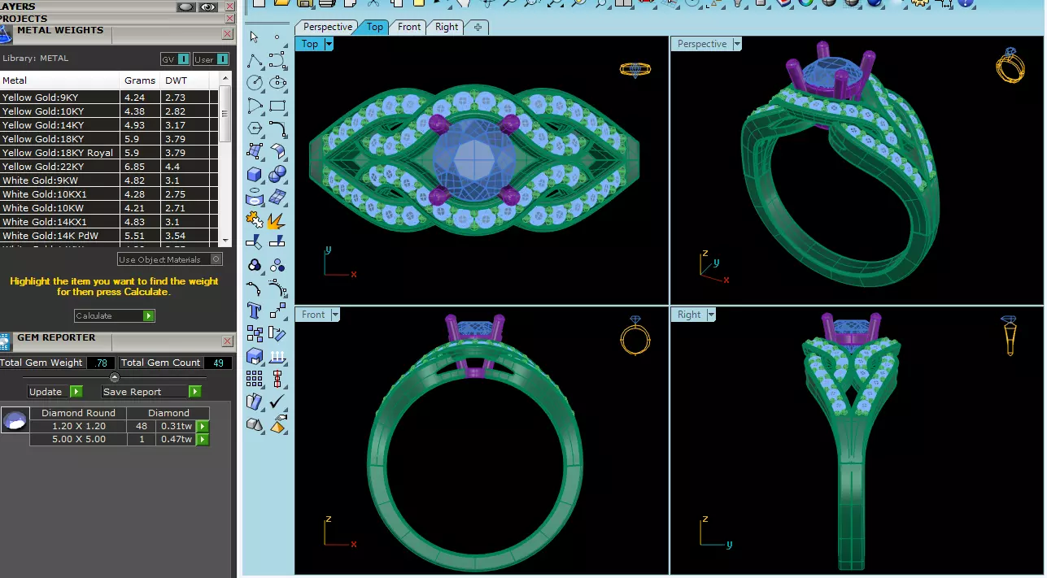
Task: Click the Total Gem Count value field
Action: 217,363
